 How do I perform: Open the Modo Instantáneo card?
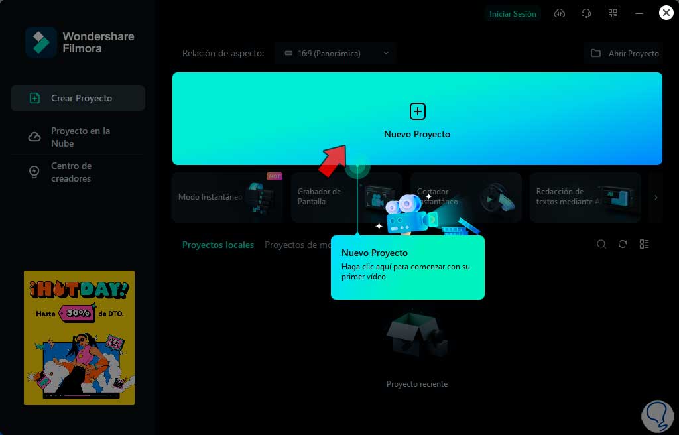[x=227, y=197]
